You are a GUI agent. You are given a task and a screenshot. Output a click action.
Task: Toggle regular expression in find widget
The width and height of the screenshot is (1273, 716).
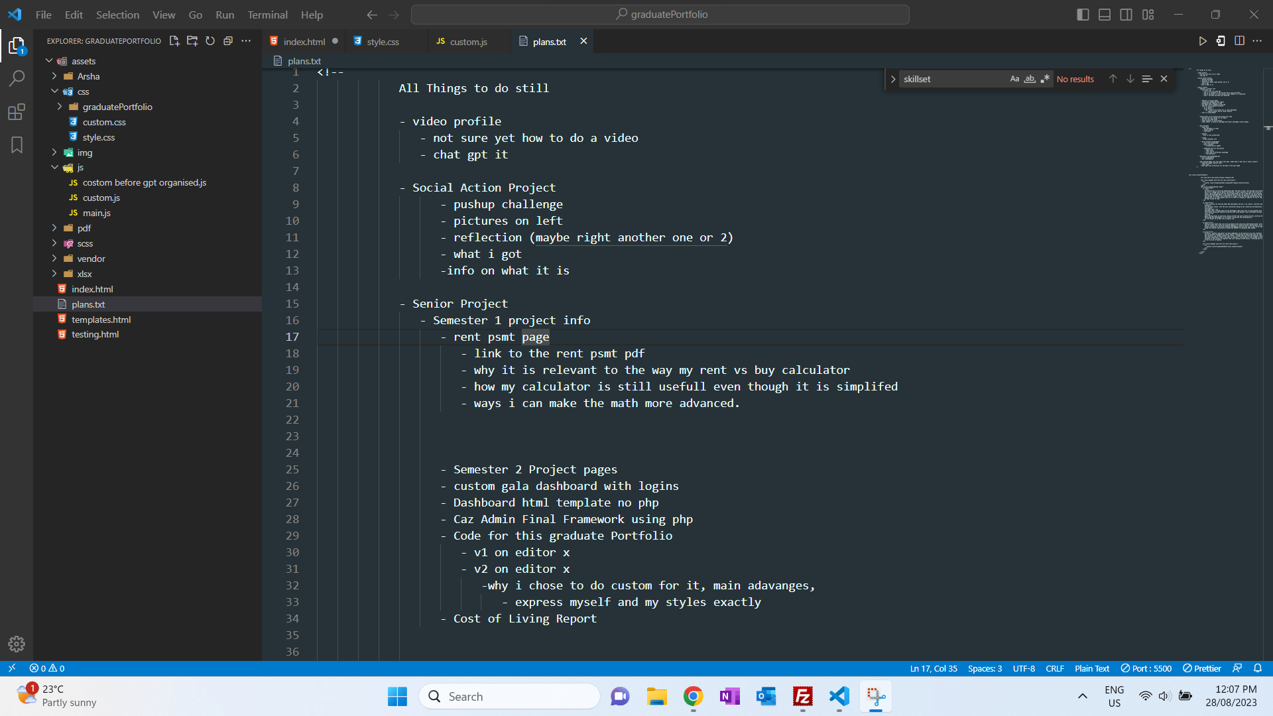tap(1045, 79)
